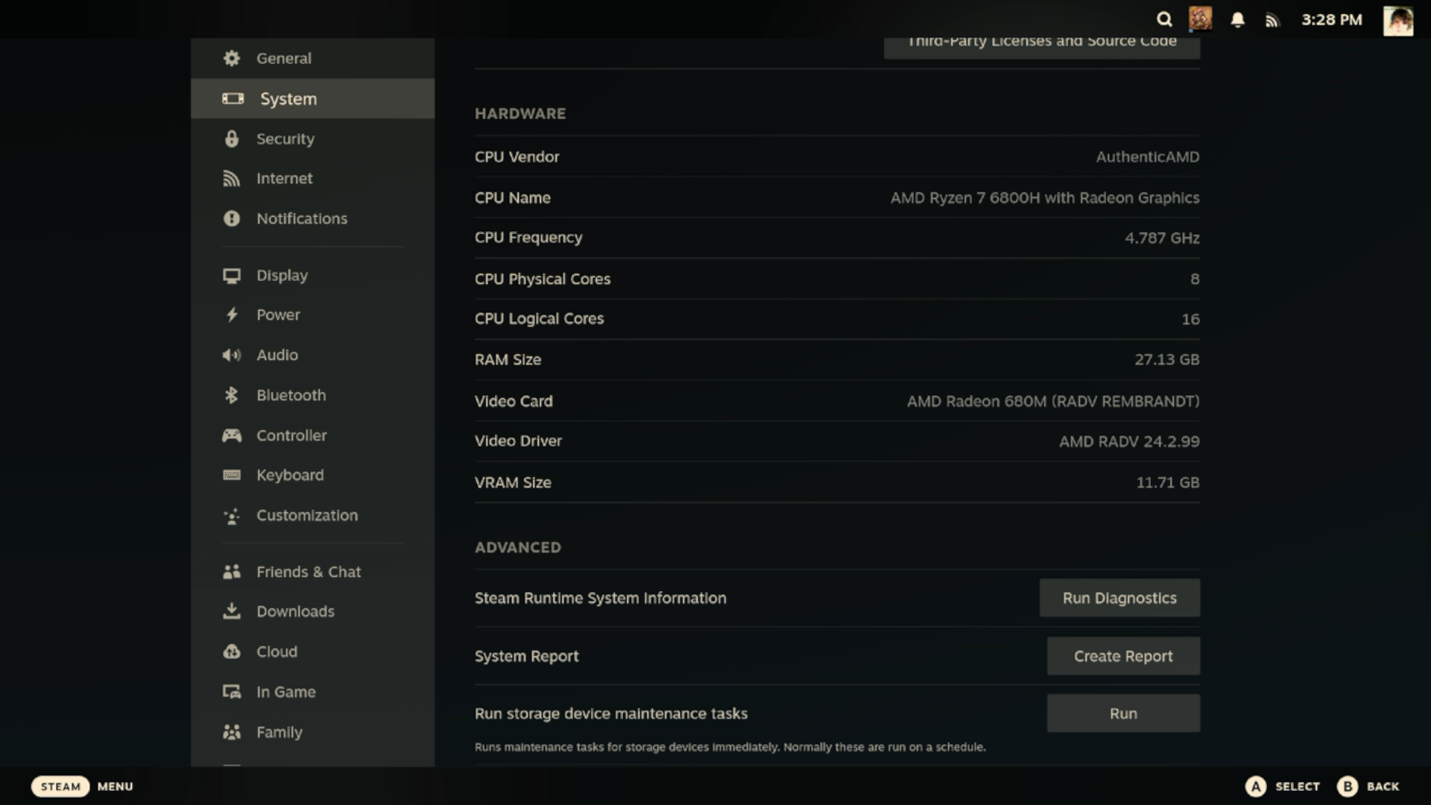Click the network status icon in header
Image resolution: width=1431 pixels, height=805 pixels.
coord(1272,20)
